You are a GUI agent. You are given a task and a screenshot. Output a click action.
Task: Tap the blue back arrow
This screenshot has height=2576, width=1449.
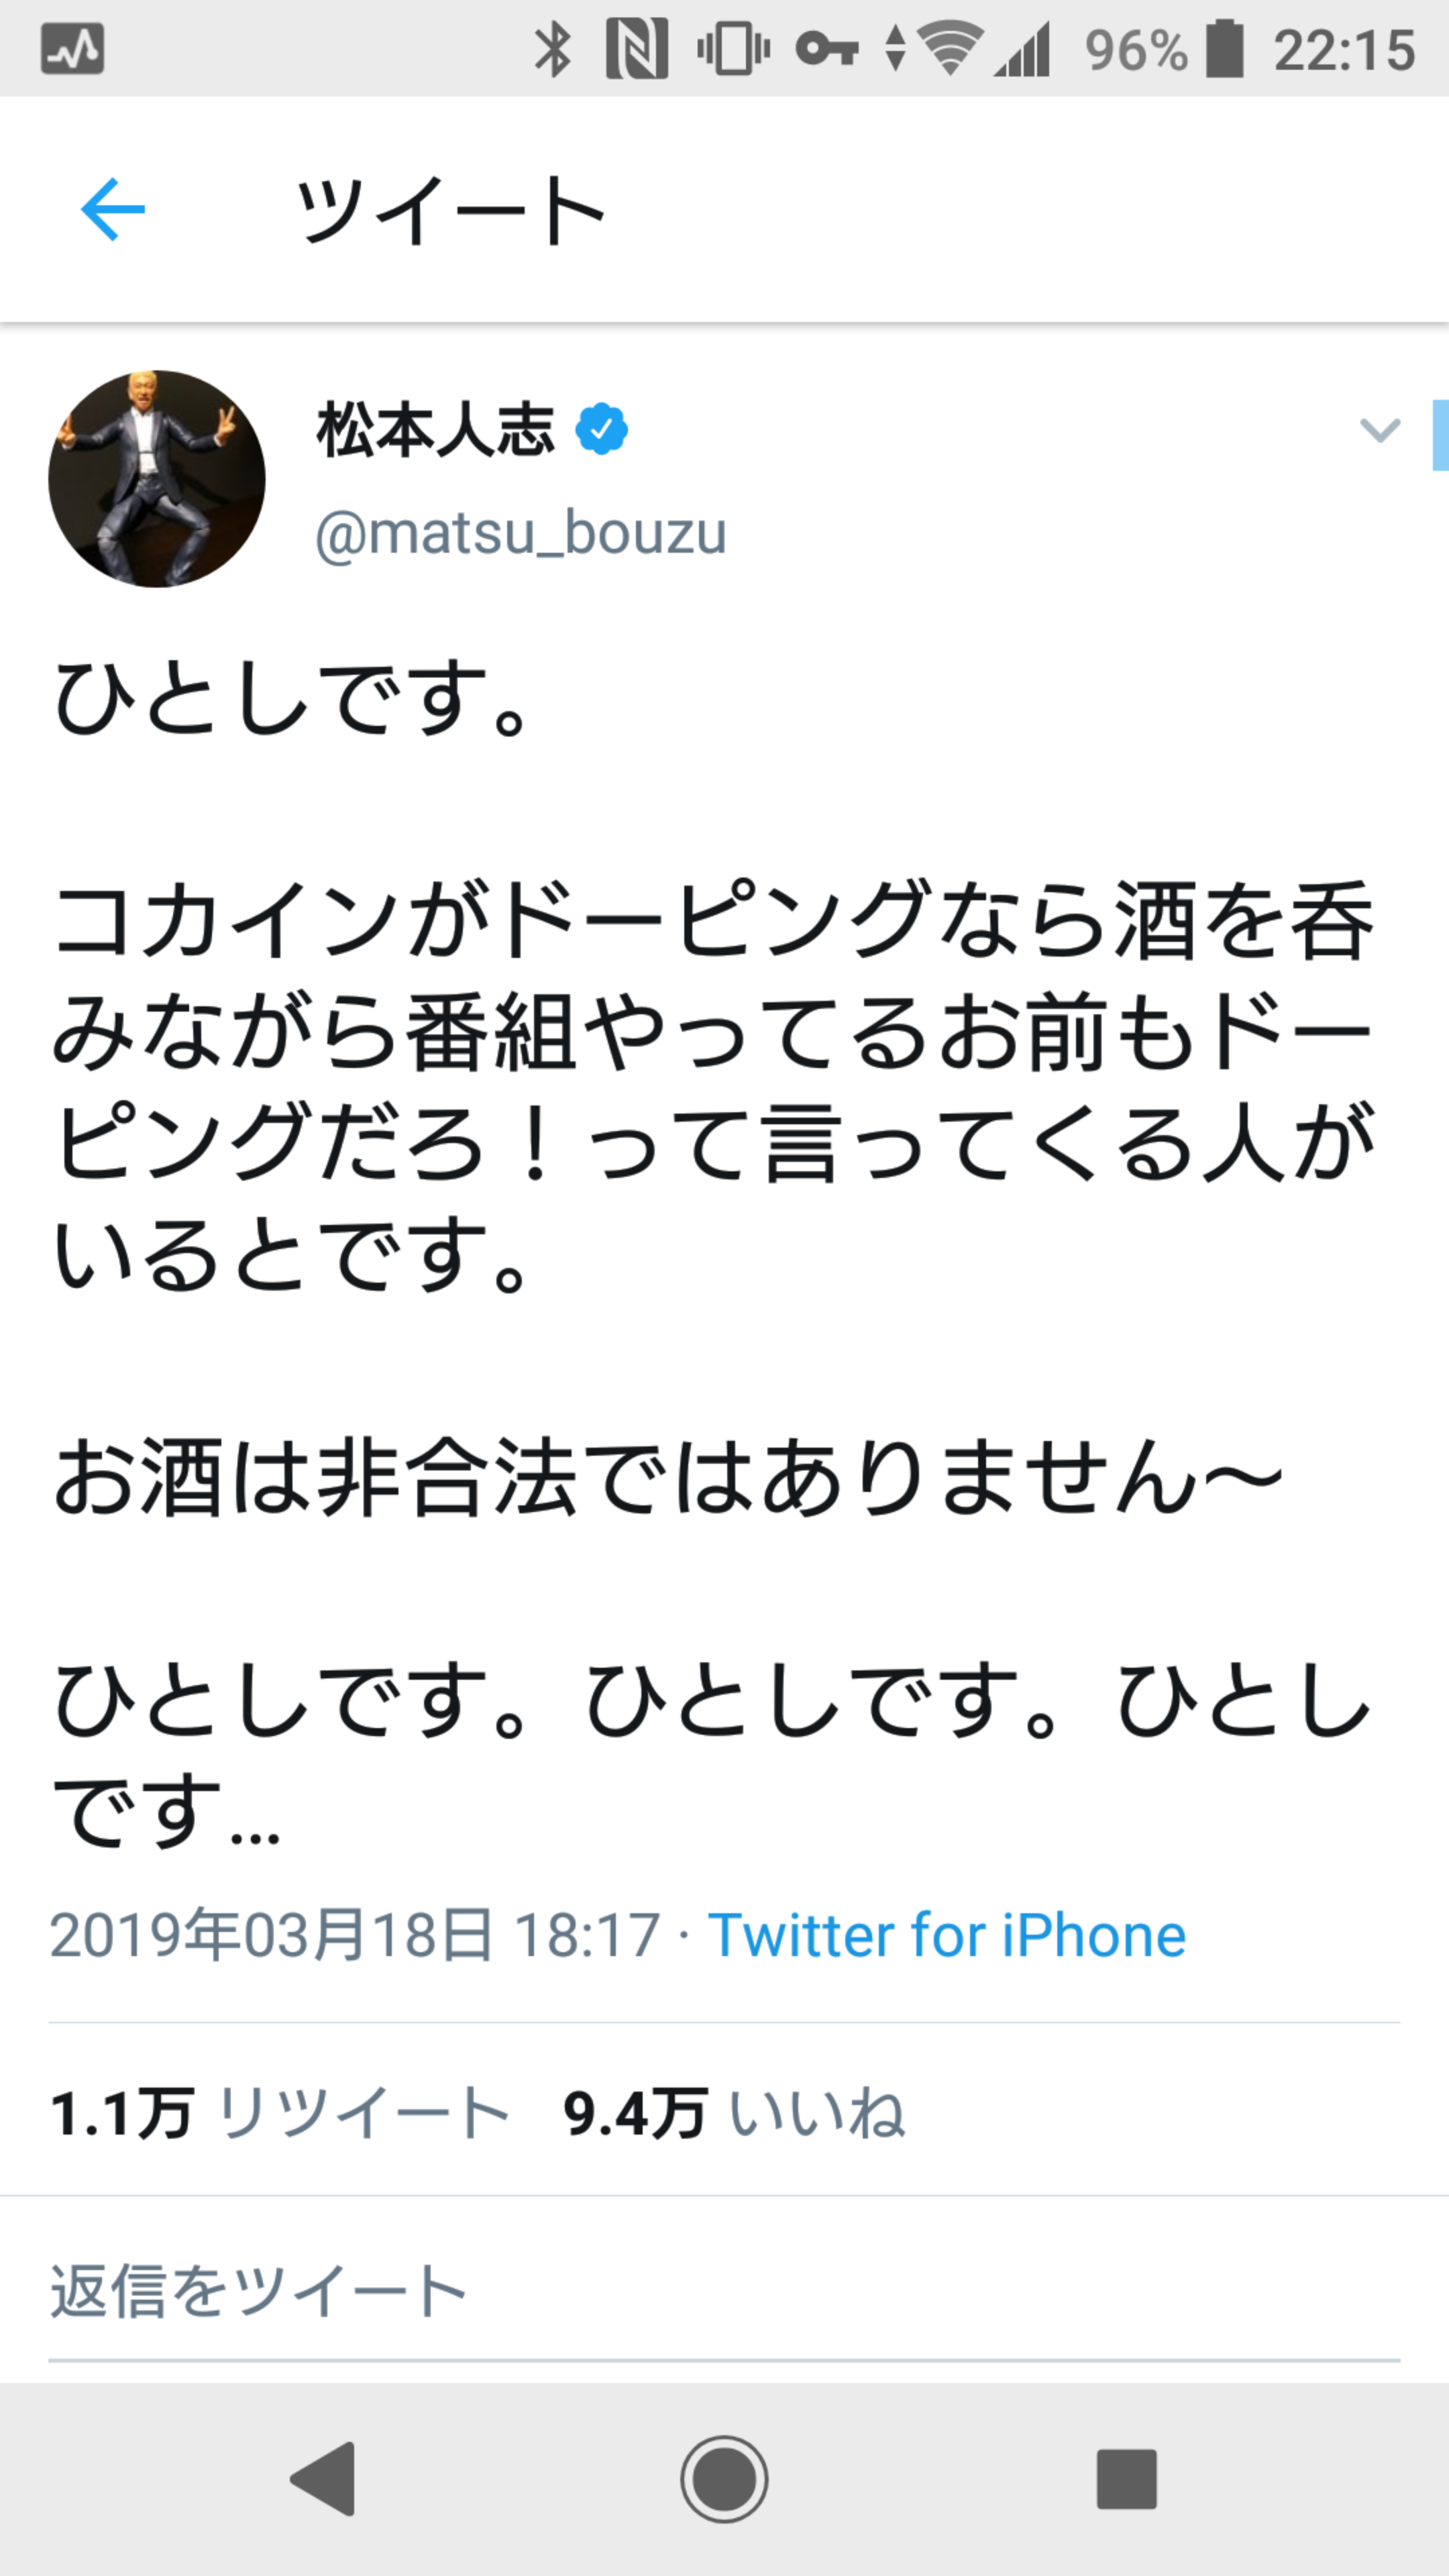tap(113, 209)
